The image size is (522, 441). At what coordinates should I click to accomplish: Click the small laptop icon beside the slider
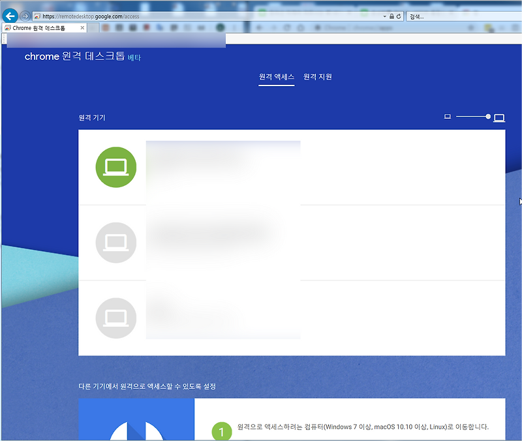coord(448,117)
